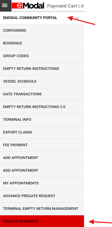Select Group Codes from the sidebar

[x=42, y=56]
